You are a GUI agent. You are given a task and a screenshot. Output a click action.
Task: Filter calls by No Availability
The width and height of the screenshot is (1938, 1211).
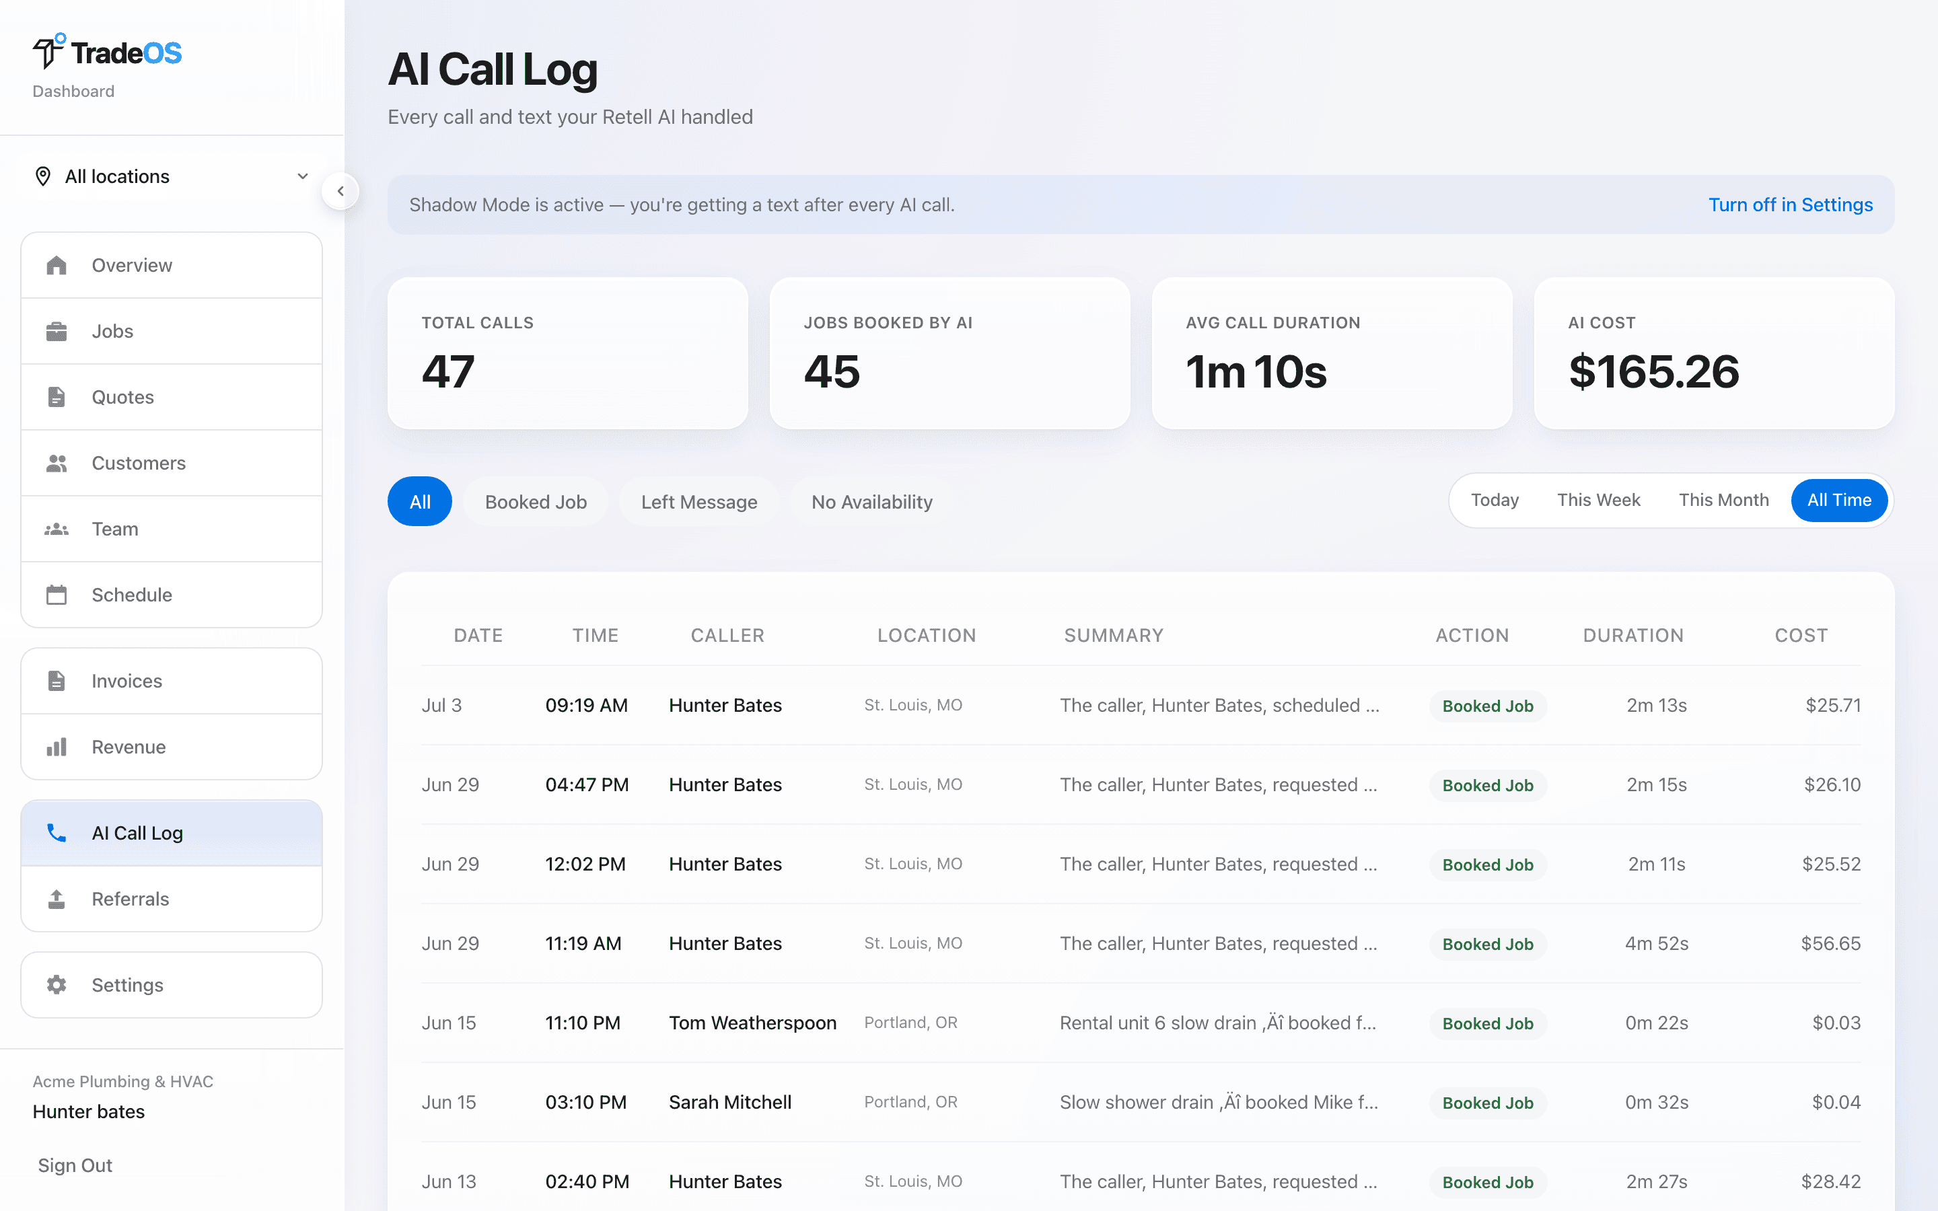tap(871, 501)
